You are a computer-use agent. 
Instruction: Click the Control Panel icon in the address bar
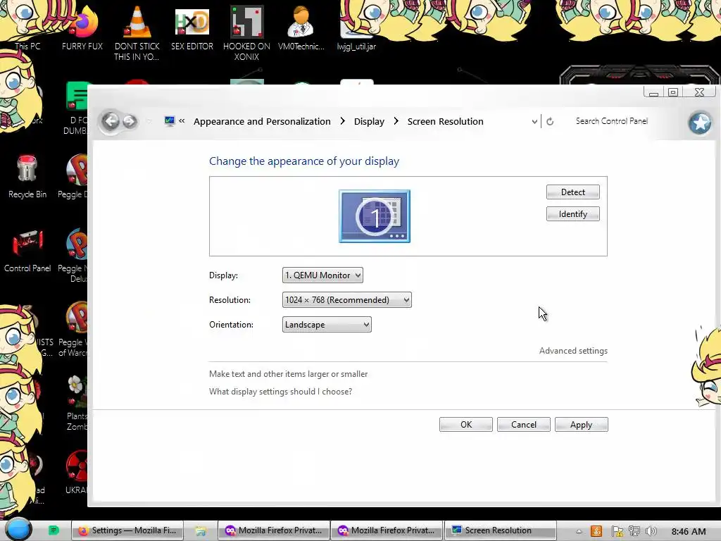tap(170, 121)
